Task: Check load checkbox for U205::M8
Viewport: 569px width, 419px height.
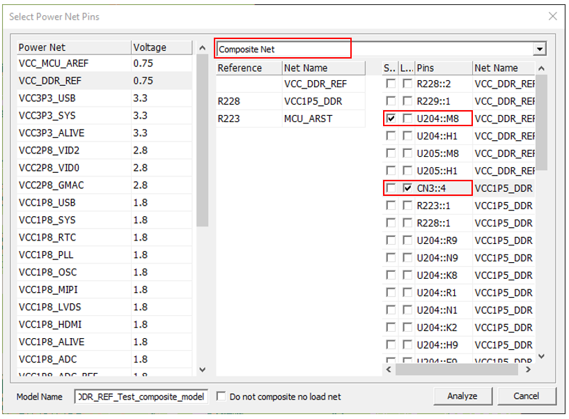Action: click(407, 153)
